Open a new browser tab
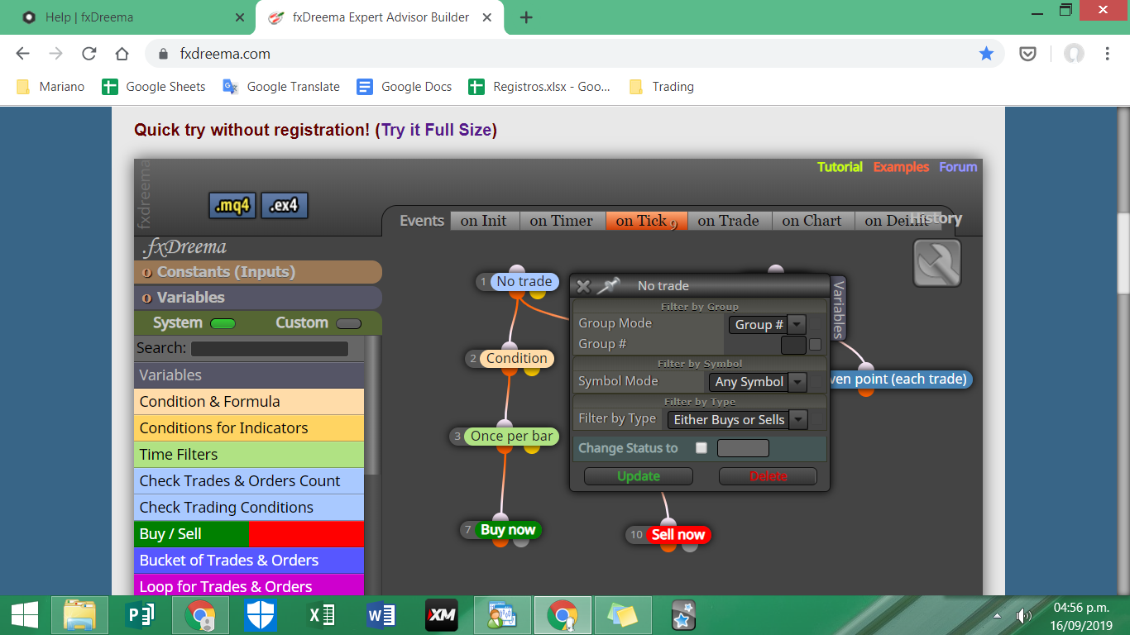 526,17
